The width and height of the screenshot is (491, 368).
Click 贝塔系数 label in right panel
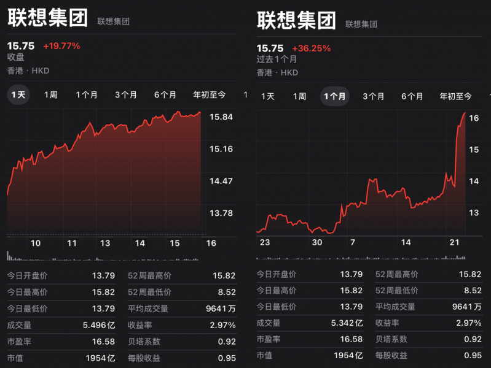tap(391, 339)
